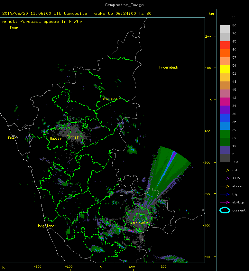This screenshot has width=249, height=271.
Task: Pick the magenta 42 dBZ swatch
Action: point(225,101)
